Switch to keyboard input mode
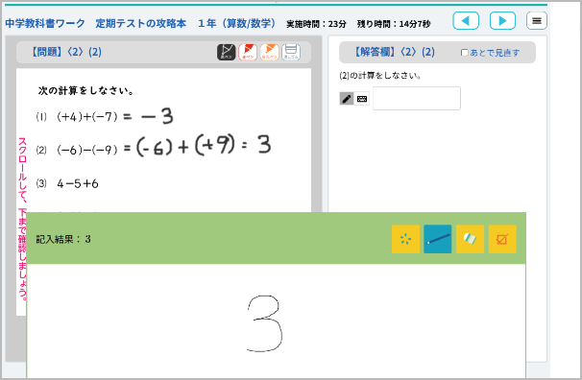Image resolution: width=582 pixels, height=380 pixels. tap(361, 99)
